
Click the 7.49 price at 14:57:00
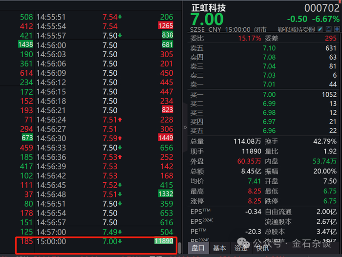(x=110, y=232)
